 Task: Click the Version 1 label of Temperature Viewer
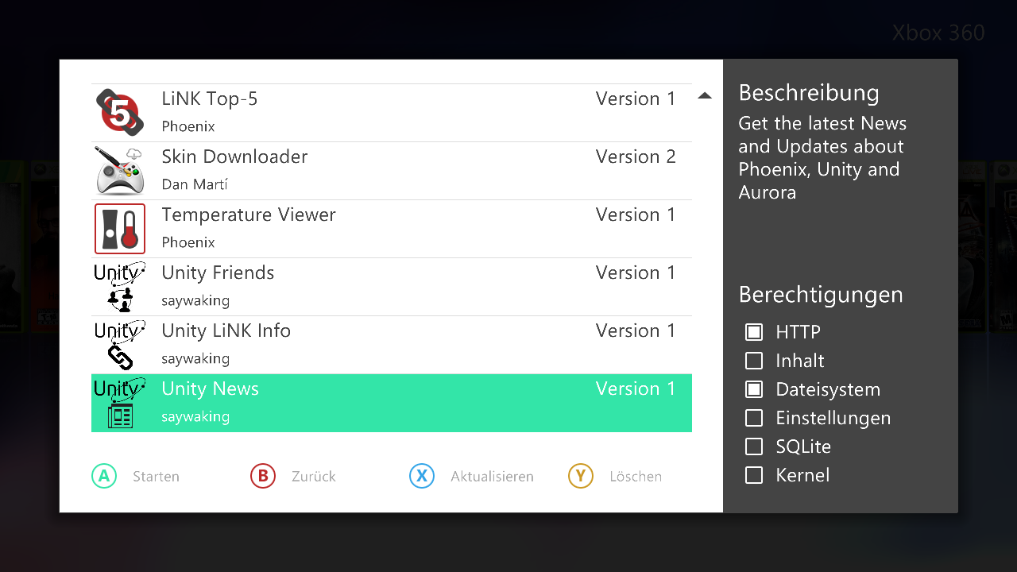[636, 214]
